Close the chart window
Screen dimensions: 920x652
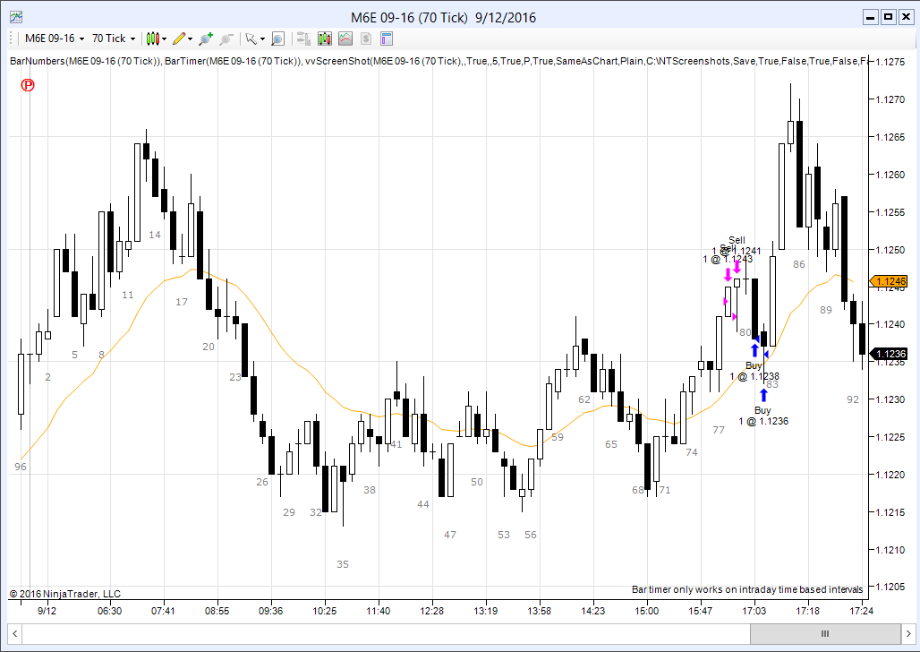[x=906, y=18]
